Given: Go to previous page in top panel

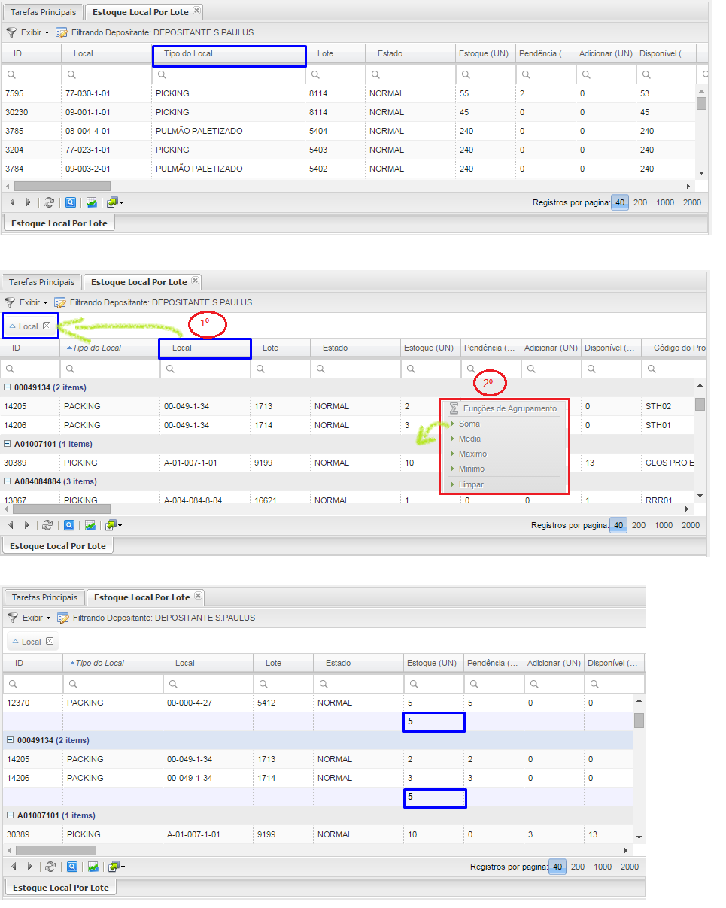Looking at the screenshot, I should click(x=11, y=202).
